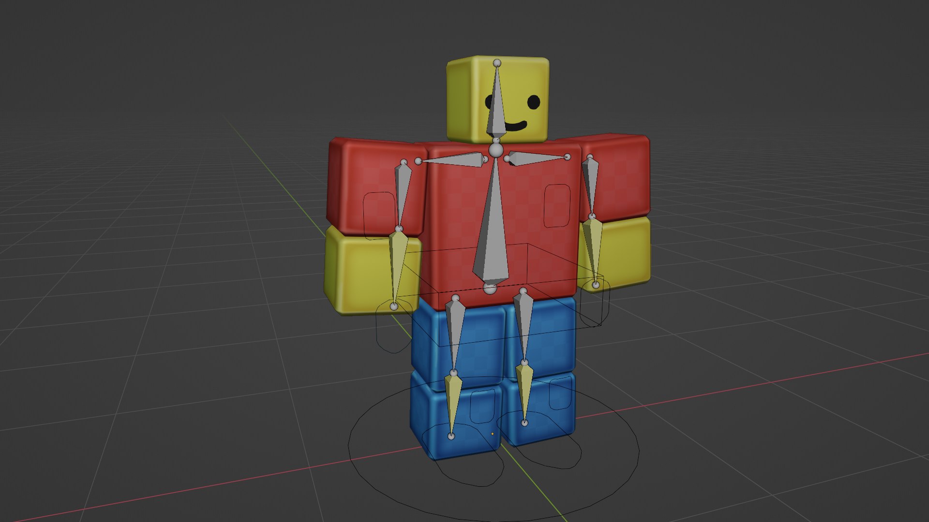Click the hip joint sphere at spine base
Screen dimensions: 929x522
(x=490, y=289)
